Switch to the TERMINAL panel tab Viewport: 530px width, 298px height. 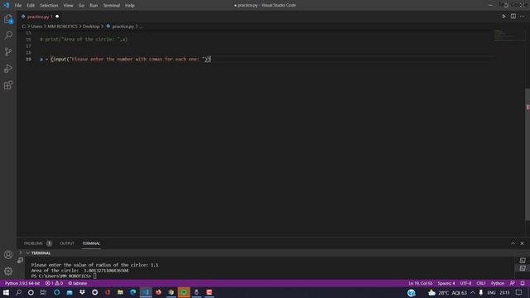point(91,243)
